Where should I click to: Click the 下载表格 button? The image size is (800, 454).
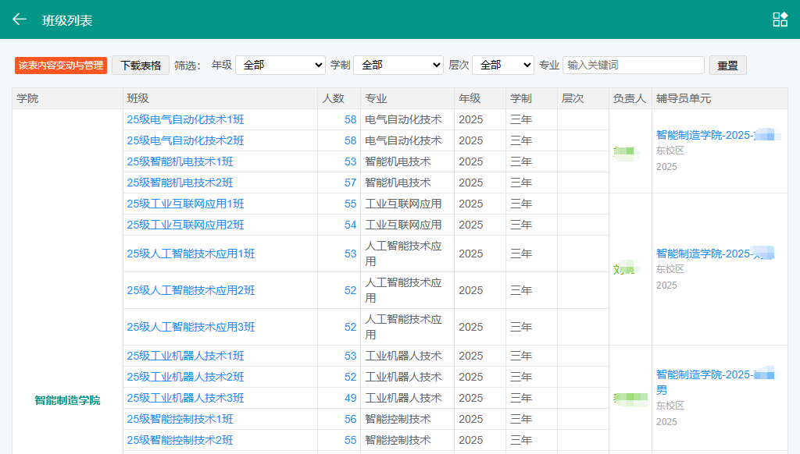(141, 66)
